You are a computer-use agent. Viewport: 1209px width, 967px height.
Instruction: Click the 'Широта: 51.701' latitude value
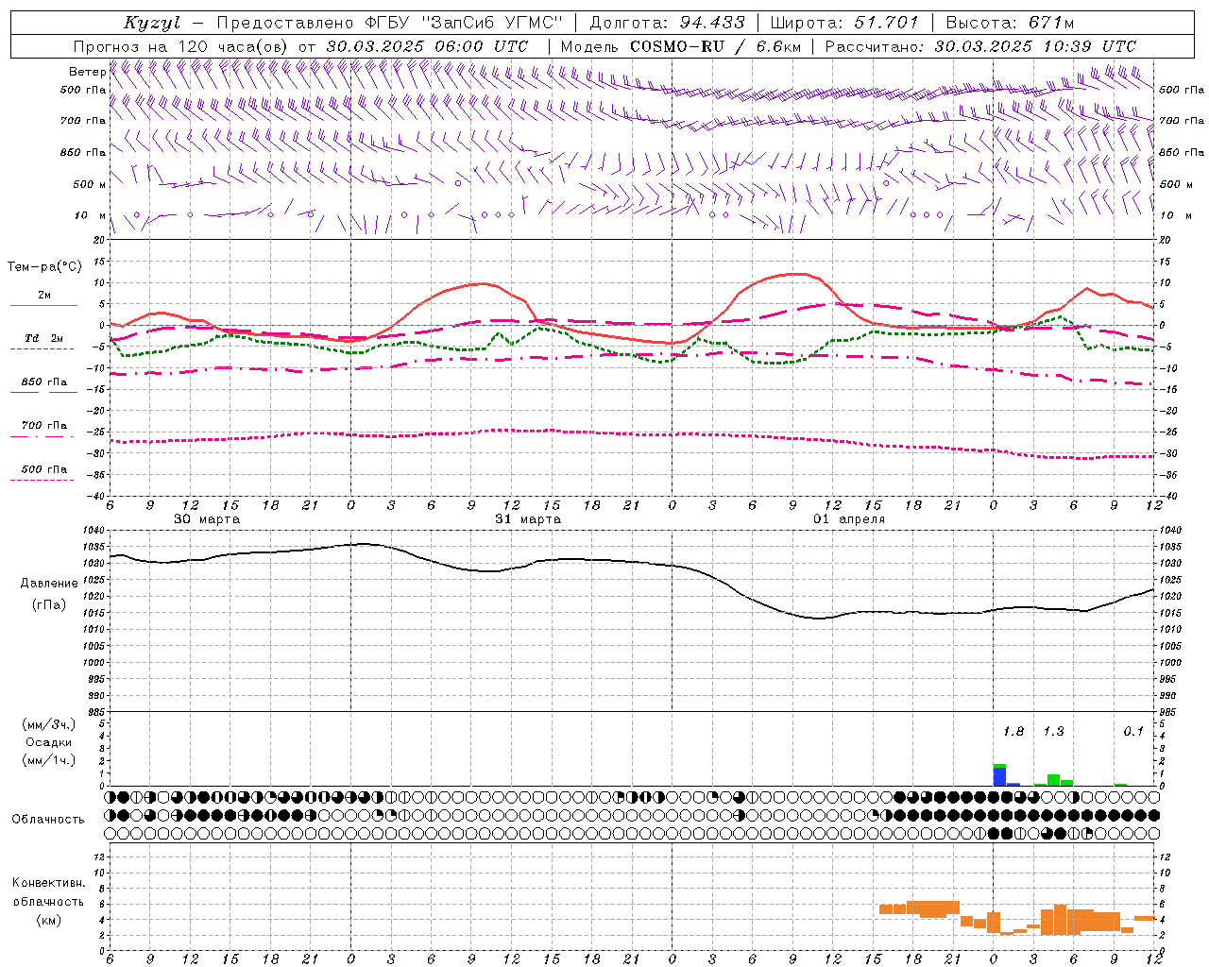point(843,23)
